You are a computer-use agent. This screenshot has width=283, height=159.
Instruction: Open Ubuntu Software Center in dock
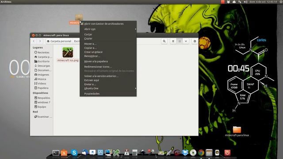pyautogui.click(x=64, y=153)
